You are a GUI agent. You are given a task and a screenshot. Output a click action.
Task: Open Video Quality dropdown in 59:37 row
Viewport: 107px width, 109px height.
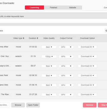pyautogui.click(x=49, y=66)
